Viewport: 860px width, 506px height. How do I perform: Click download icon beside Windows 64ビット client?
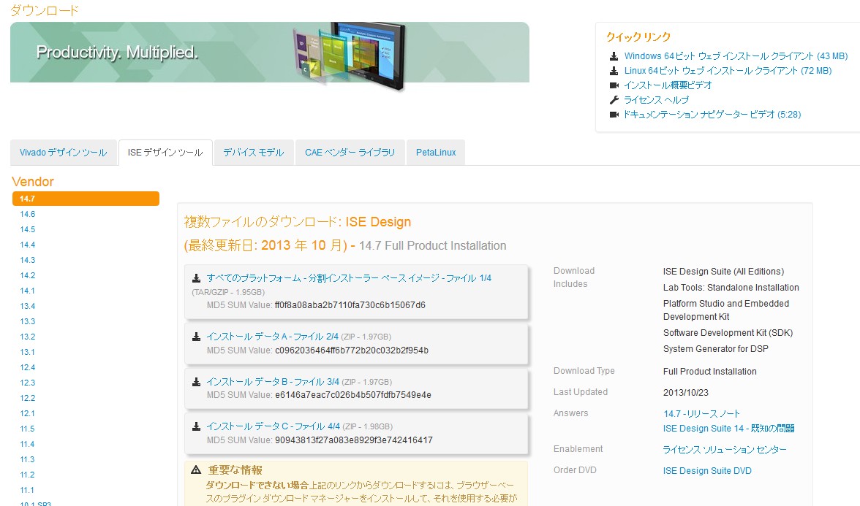(614, 55)
